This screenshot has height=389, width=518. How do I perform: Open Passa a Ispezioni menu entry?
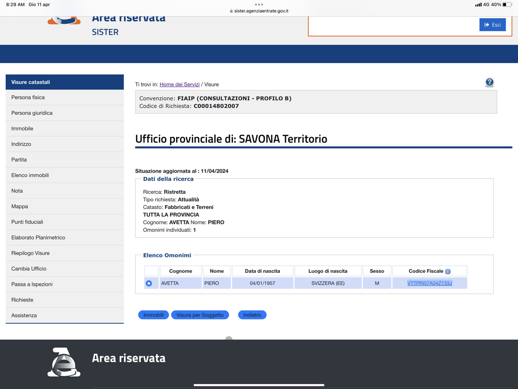pyautogui.click(x=32, y=284)
